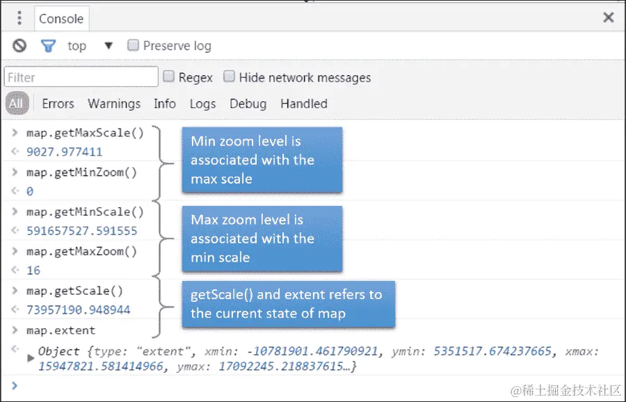Click the map.getMaxScale() command line
This screenshot has width=626, height=402.
[85, 133]
